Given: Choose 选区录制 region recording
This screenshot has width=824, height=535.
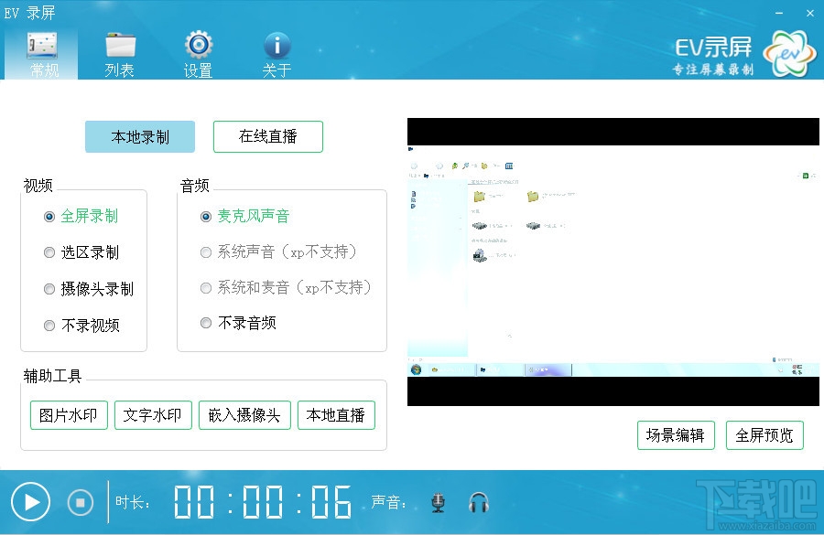Looking at the screenshot, I should (x=81, y=252).
